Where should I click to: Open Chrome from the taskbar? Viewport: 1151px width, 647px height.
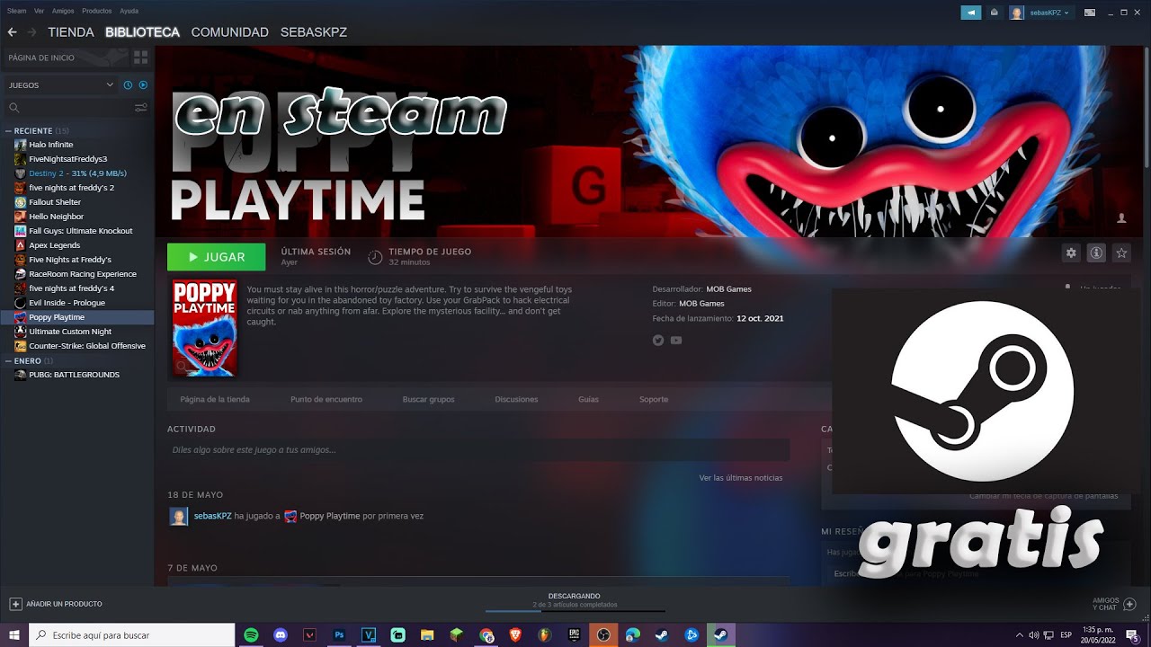pos(486,635)
